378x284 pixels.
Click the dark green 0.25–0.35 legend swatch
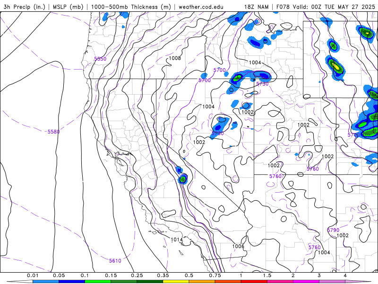[x=150, y=282]
